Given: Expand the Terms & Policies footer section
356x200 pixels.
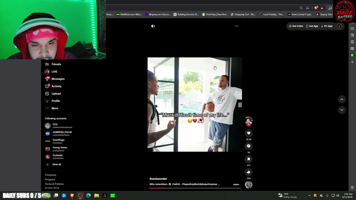Looking at the screenshot, I should click(x=54, y=184).
